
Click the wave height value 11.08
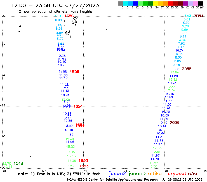[x=175, y=69]
